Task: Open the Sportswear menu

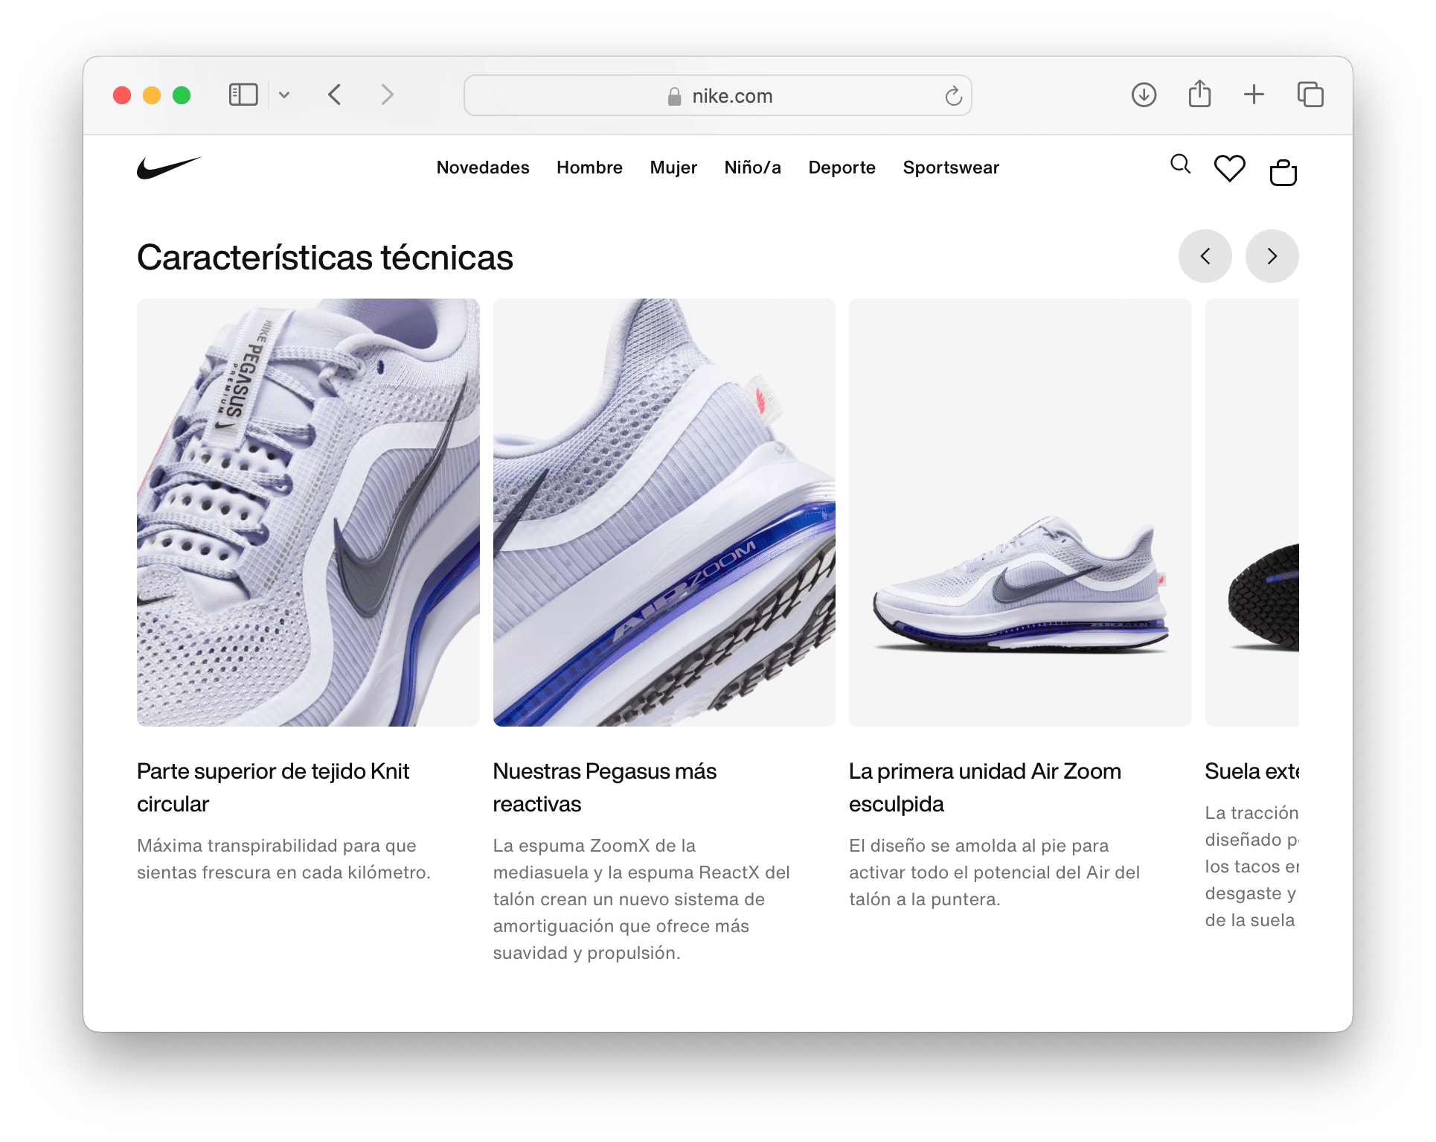Action: [950, 168]
